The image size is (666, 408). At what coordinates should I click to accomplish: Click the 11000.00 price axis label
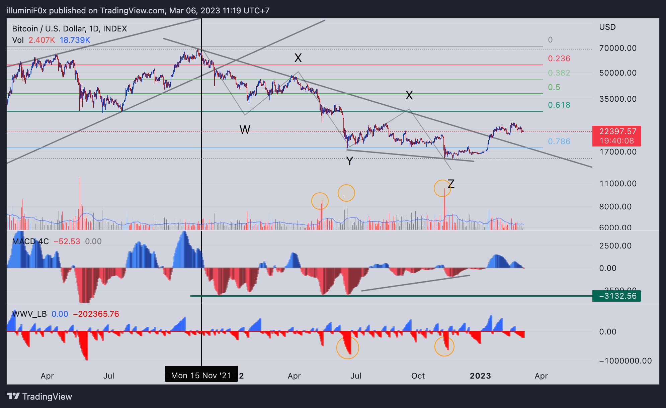pyautogui.click(x=618, y=184)
